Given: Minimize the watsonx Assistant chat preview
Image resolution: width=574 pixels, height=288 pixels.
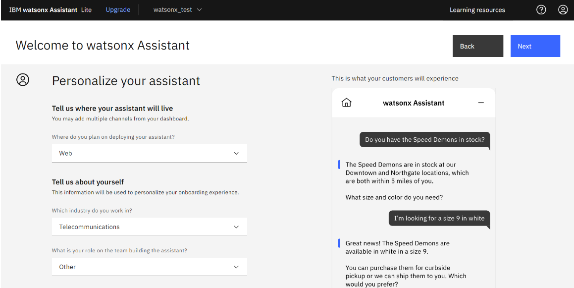Looking at the screenshot, I should click(481, 103).
